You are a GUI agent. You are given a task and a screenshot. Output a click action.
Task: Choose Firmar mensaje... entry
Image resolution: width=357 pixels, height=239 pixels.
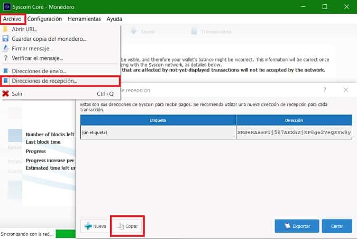(60, 49)
